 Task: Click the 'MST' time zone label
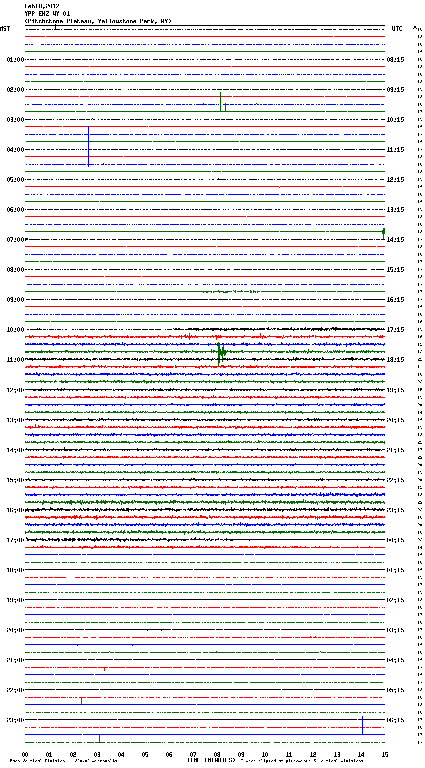tap(5, 29)
